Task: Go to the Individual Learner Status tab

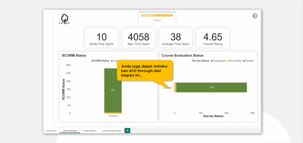Action: click(112, 131)
